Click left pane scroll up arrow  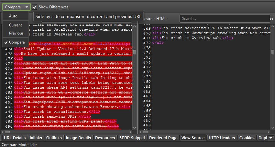135,26
